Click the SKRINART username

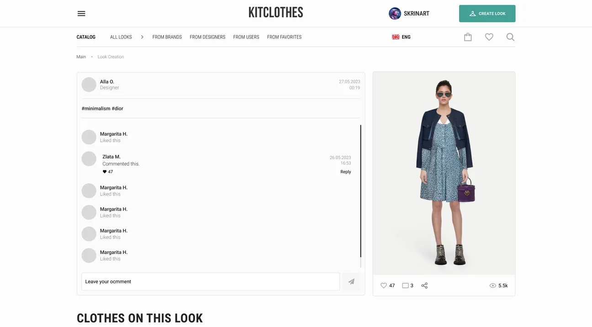point(417,14)
